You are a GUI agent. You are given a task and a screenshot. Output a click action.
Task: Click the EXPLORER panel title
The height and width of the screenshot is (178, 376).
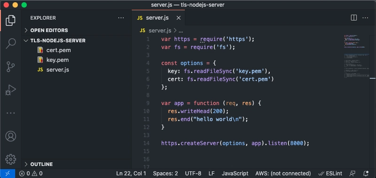click(x=43, y=18)
